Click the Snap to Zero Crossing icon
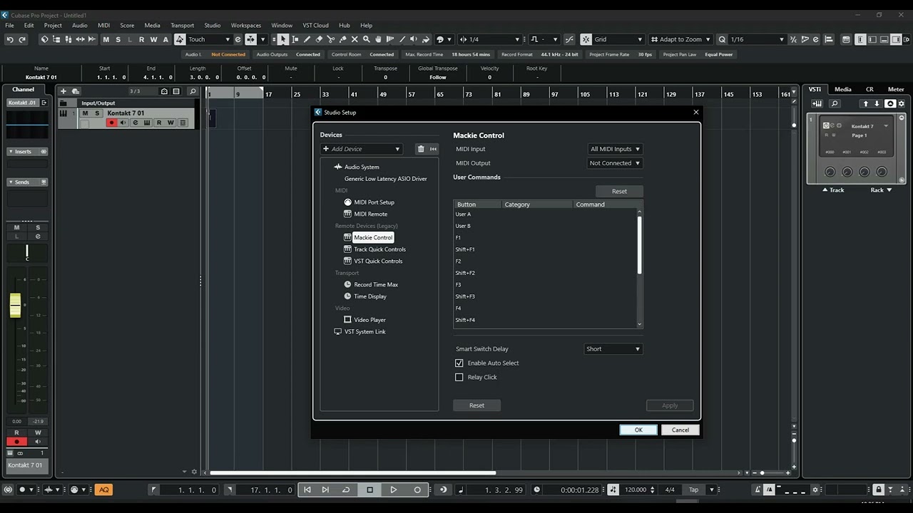This screenshot has height=513, width=913. [568, 39]
